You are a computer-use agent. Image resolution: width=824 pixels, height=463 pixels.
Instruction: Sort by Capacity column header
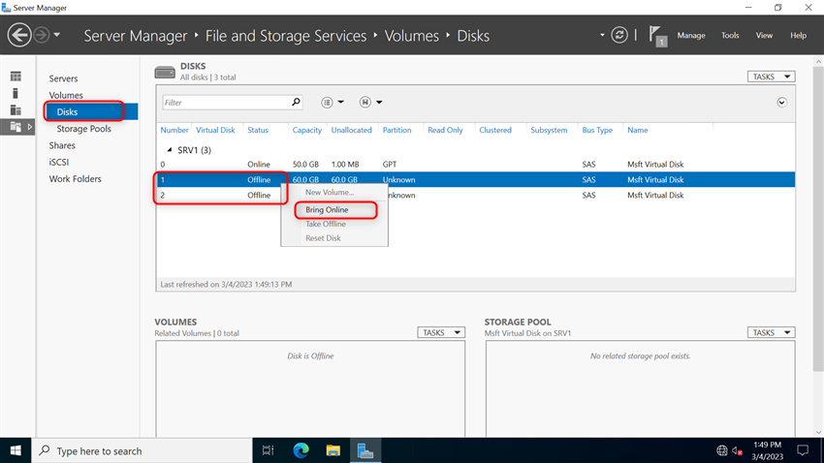(x=307, y=130)
